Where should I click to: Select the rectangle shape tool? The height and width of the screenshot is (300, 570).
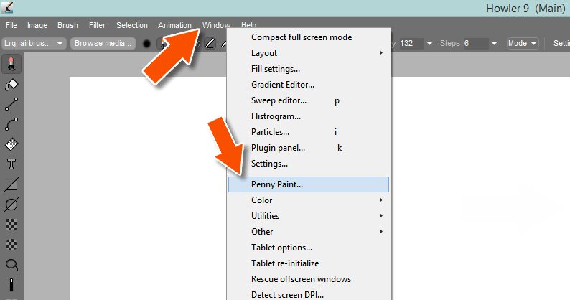11,184
